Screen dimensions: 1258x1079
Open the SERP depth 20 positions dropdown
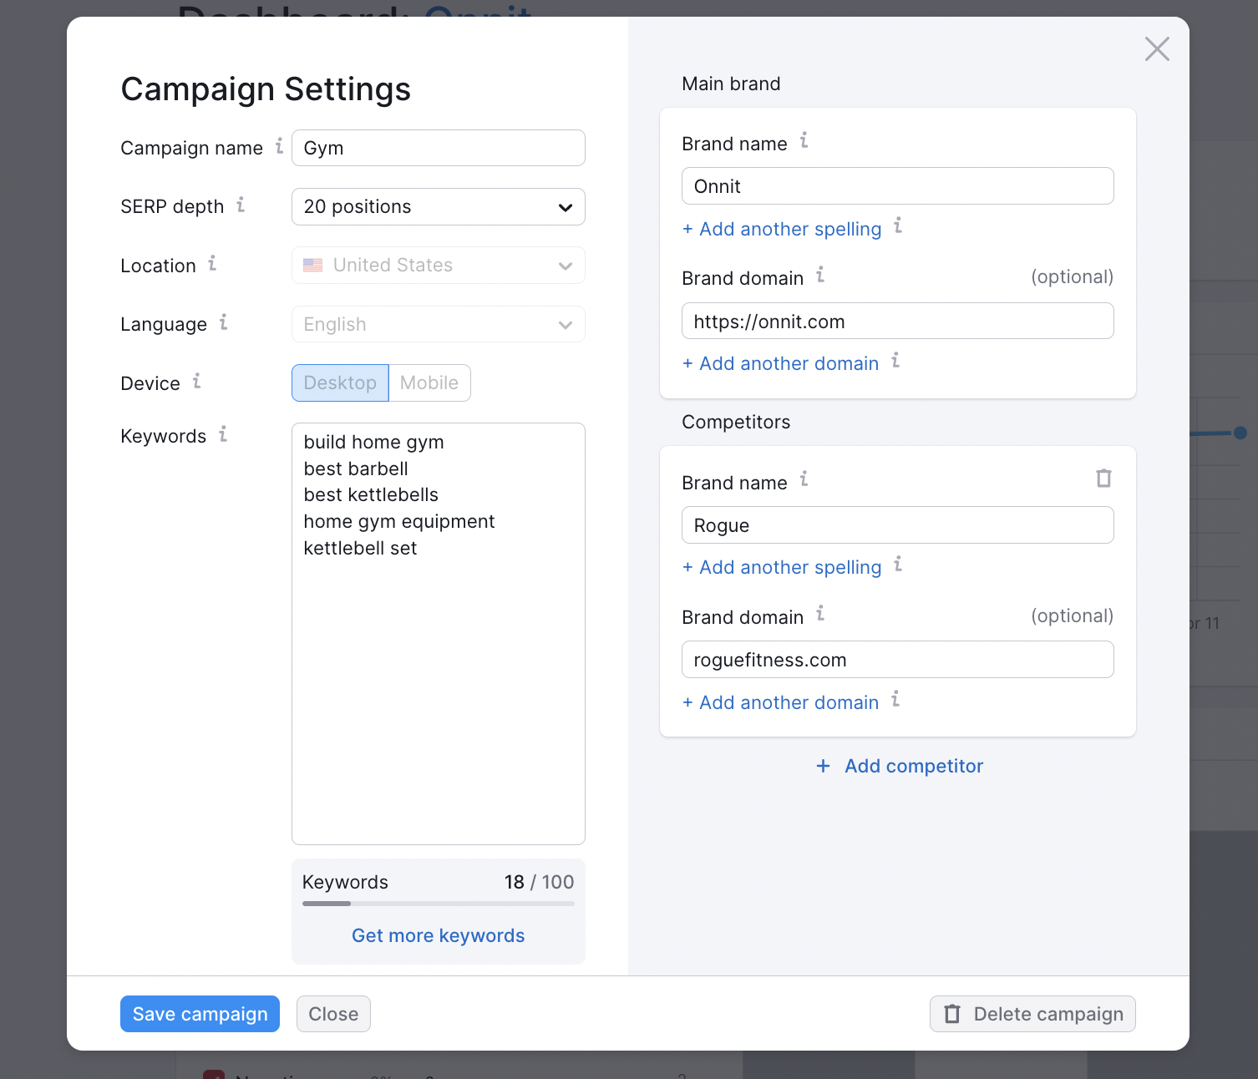pyautogui.click(x=438, y=207)
